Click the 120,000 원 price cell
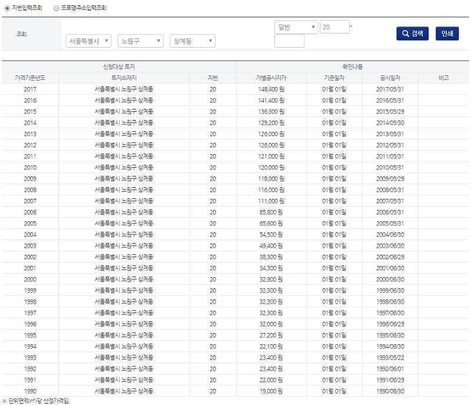Screen dimensions: 471x406 pos(271,168)
